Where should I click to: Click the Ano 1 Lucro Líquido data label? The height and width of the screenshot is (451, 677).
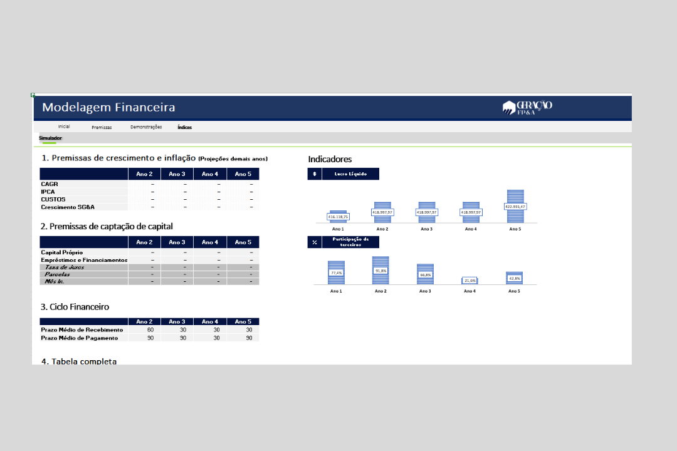(338, 217)
